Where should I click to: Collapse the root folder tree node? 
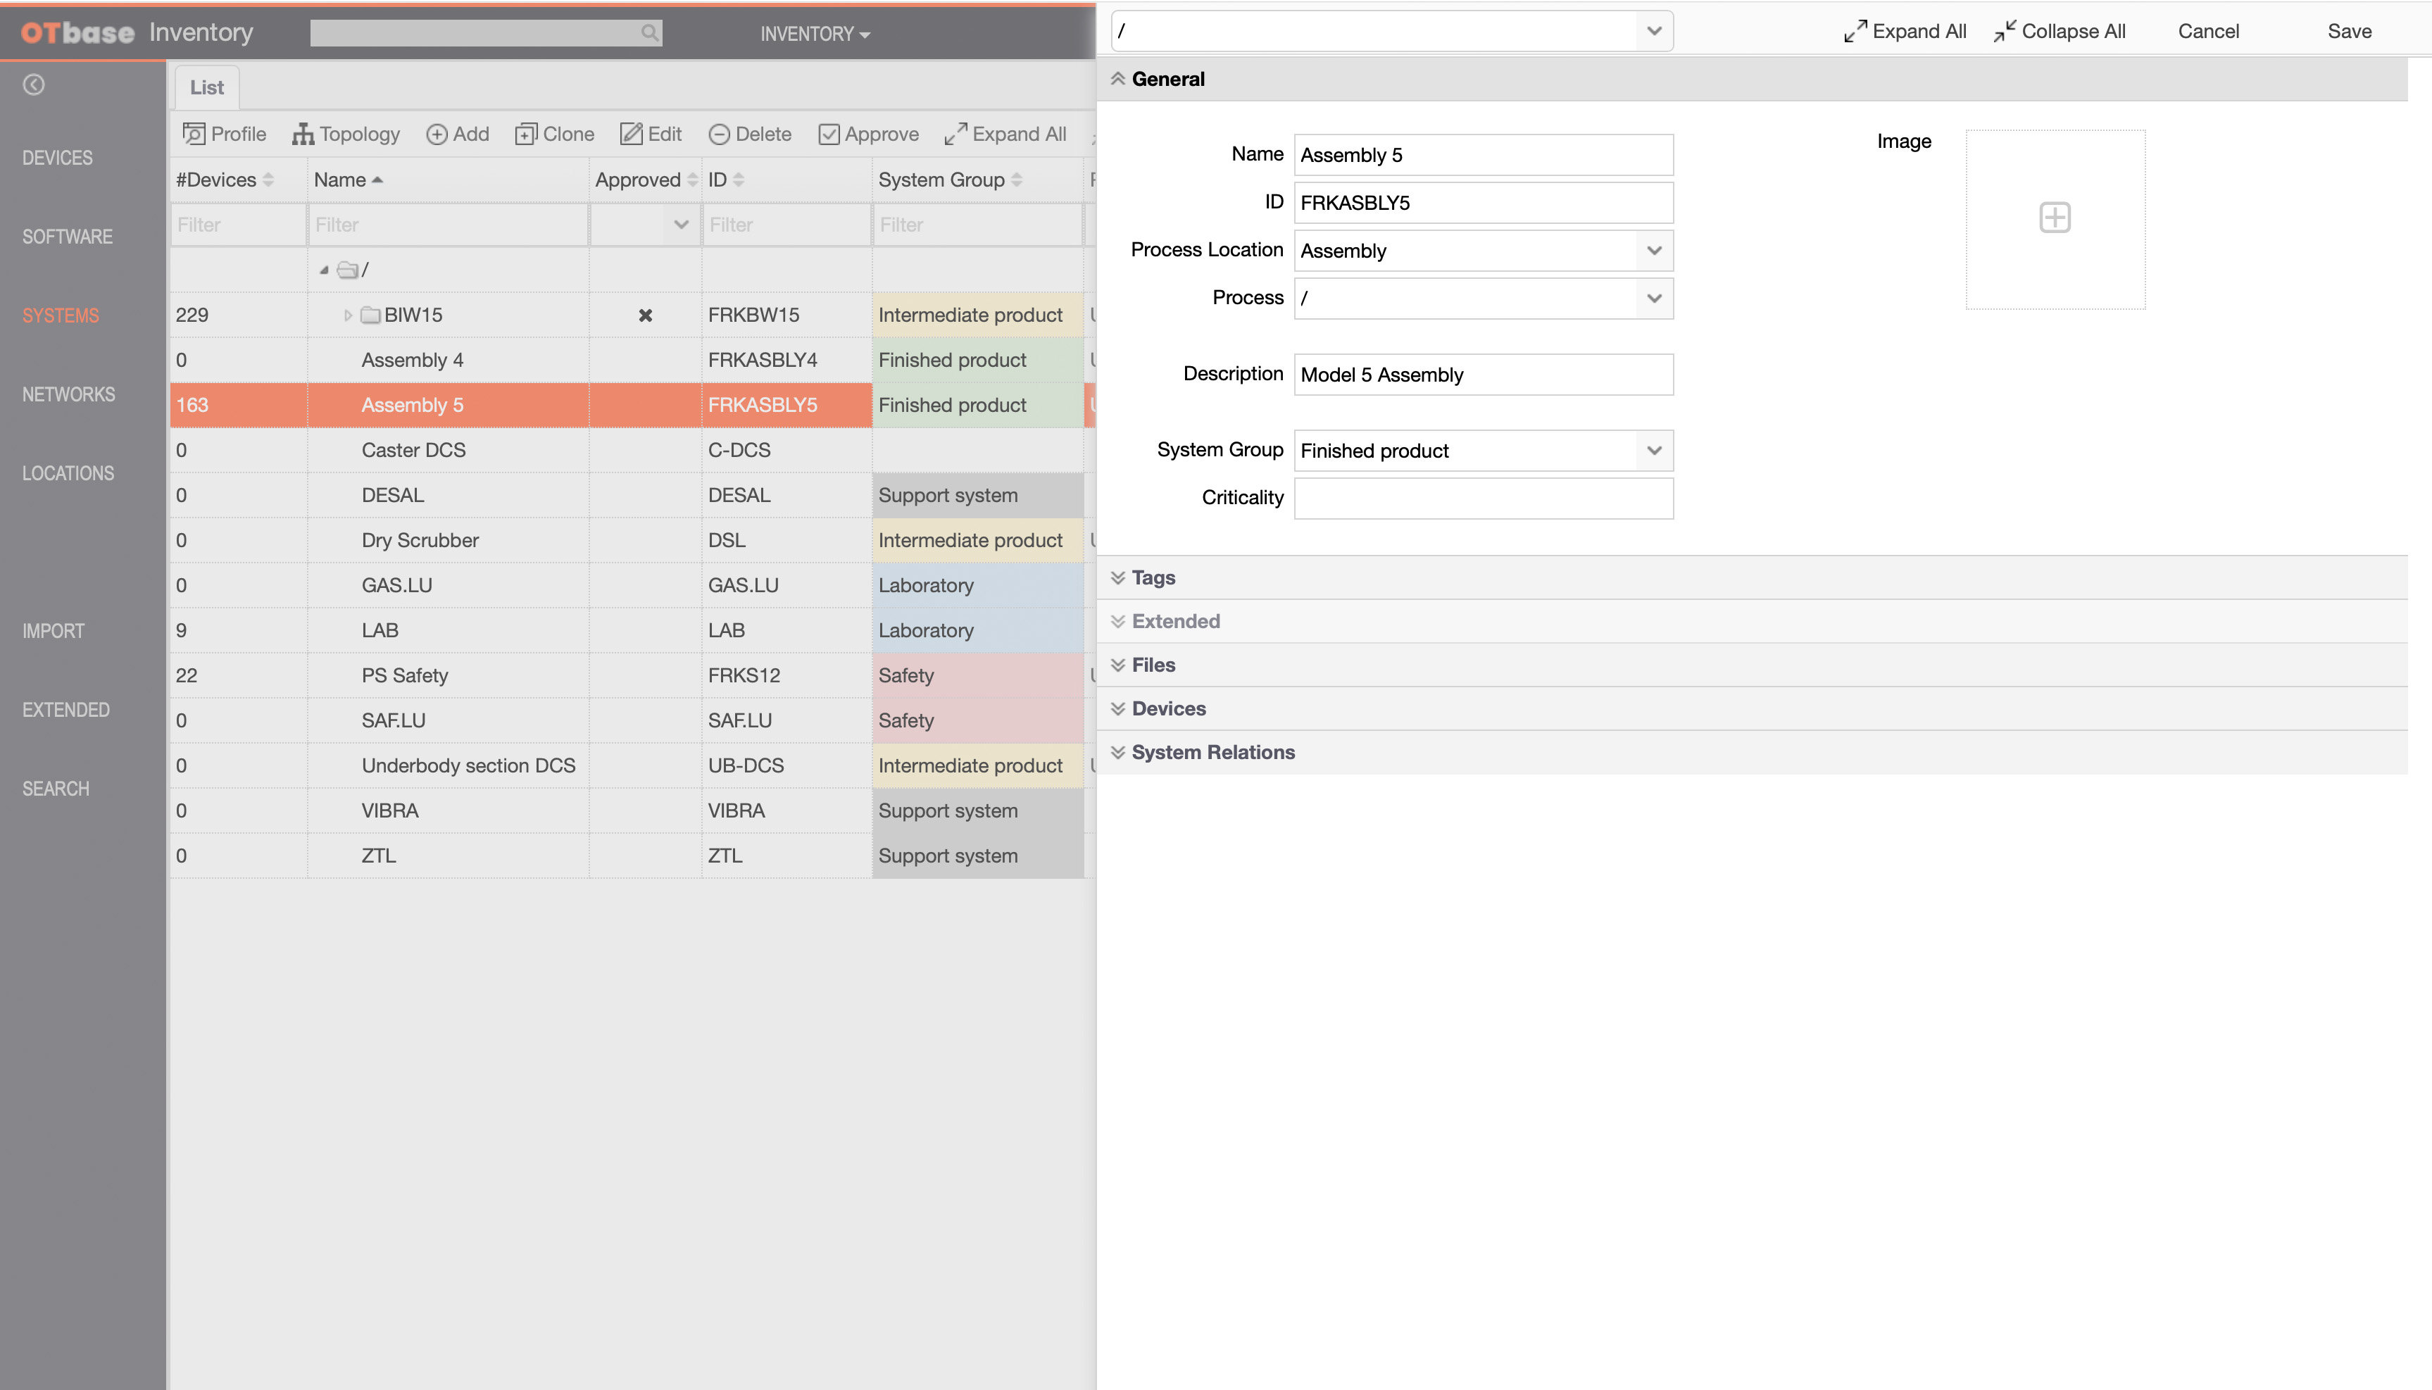[x=324, y=270]
